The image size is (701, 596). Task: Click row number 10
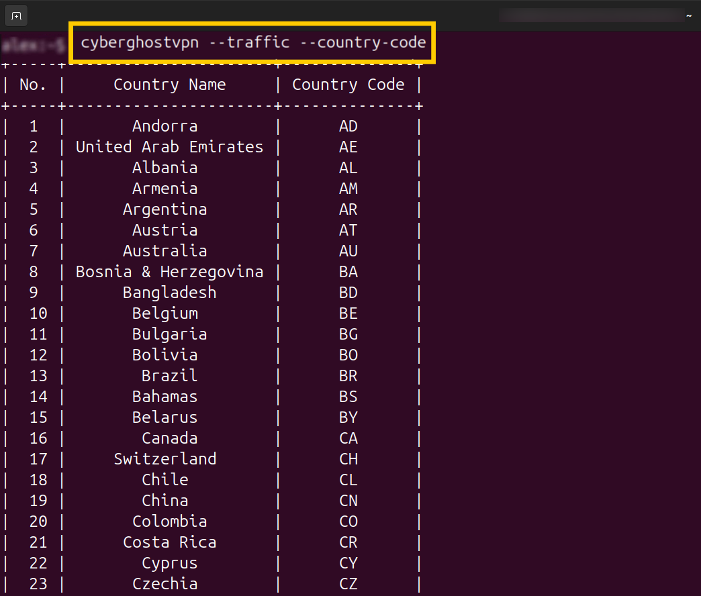38,313
